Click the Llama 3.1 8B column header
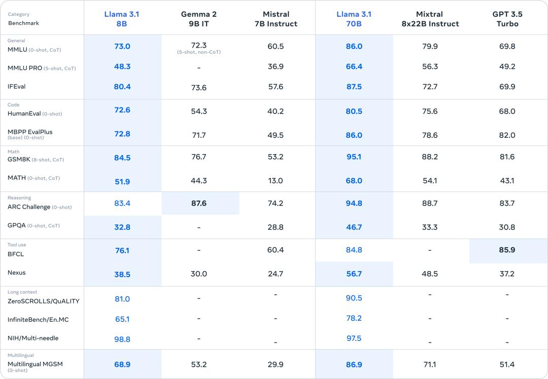The image size is (548, 379). pos(122,19)
